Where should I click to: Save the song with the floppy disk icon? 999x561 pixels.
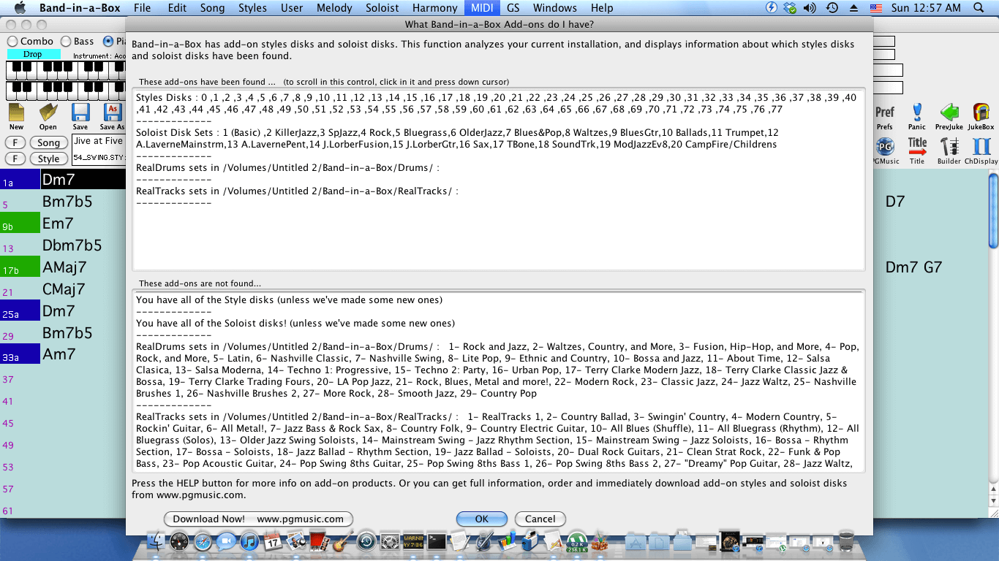80,112
